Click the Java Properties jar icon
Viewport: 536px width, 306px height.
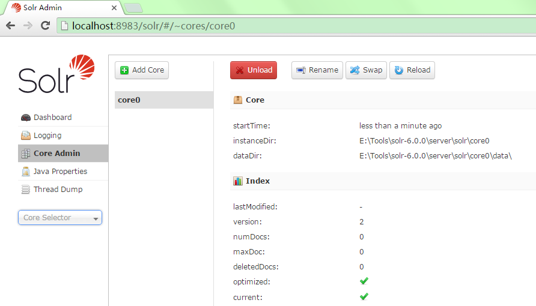click(x=26, y=171)
